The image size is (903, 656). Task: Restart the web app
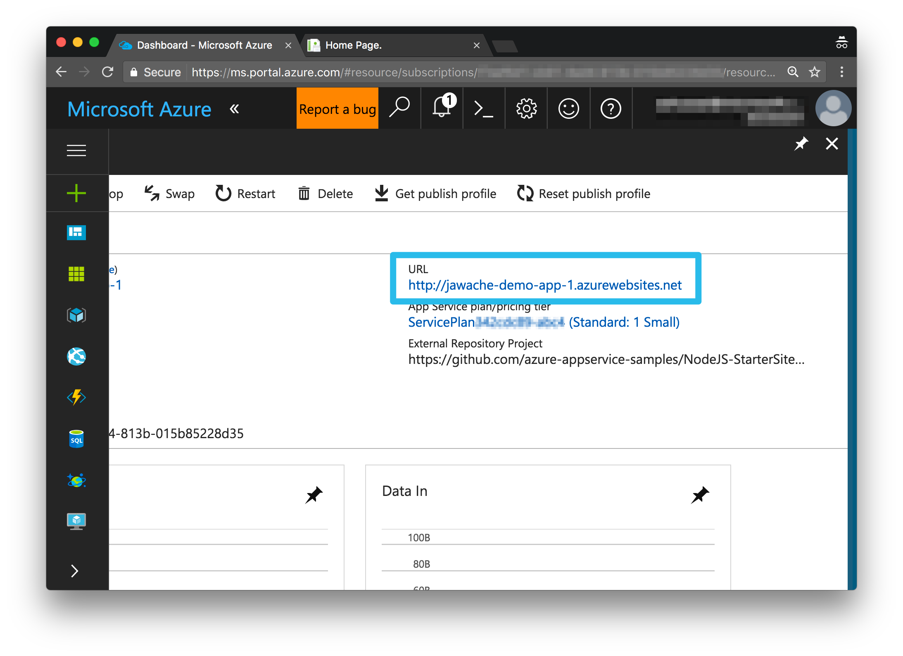coord(245,193)
